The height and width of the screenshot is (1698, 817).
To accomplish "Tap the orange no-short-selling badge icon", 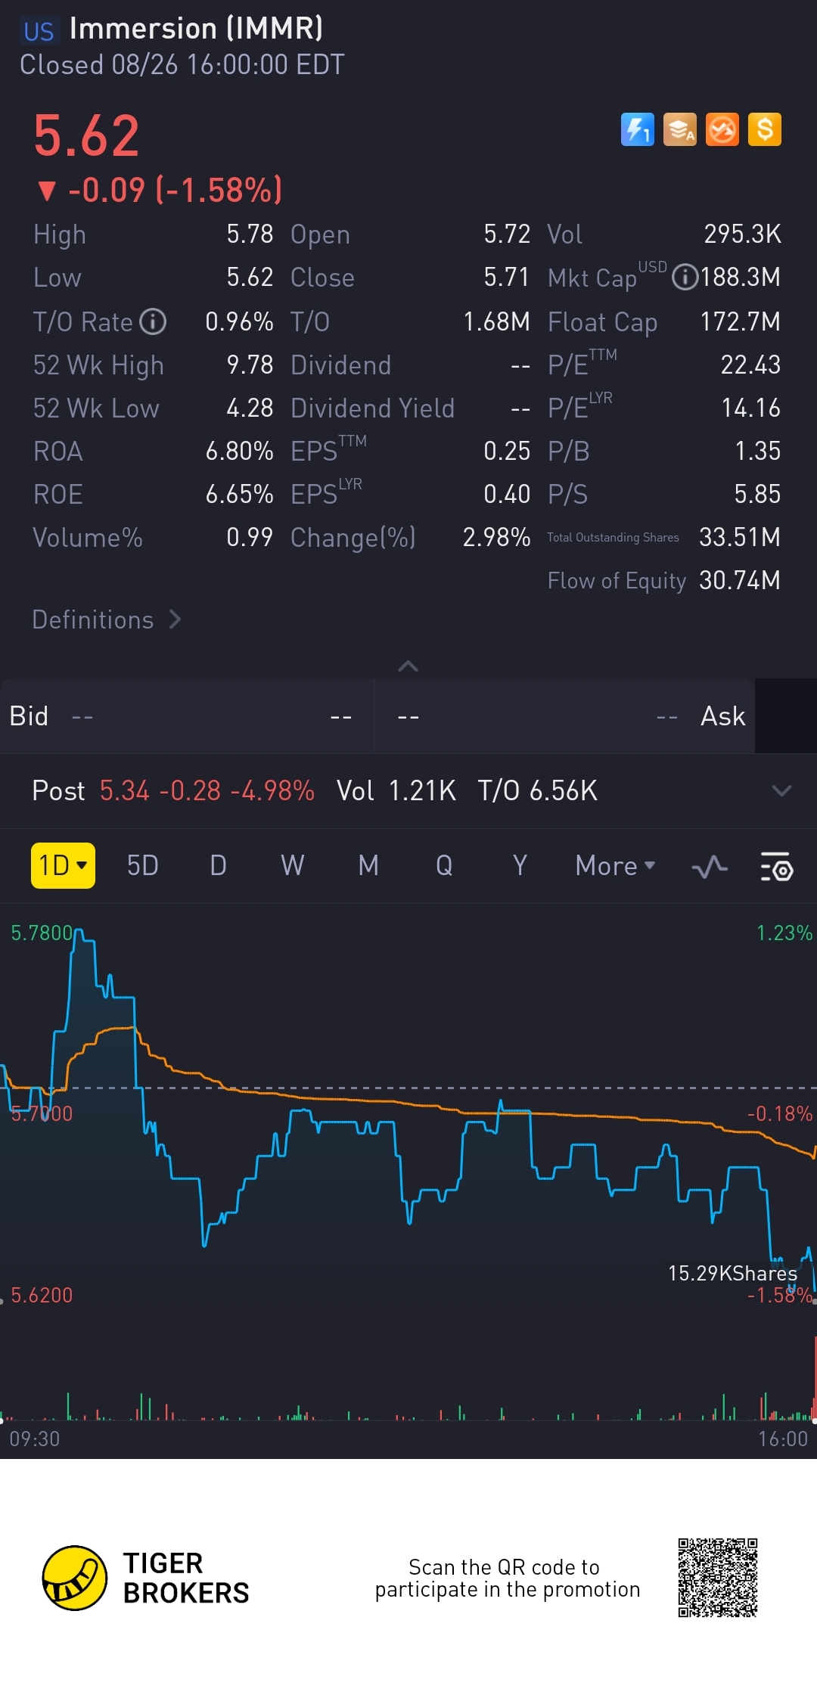I will pyautogui.click(x=722, y=129).
